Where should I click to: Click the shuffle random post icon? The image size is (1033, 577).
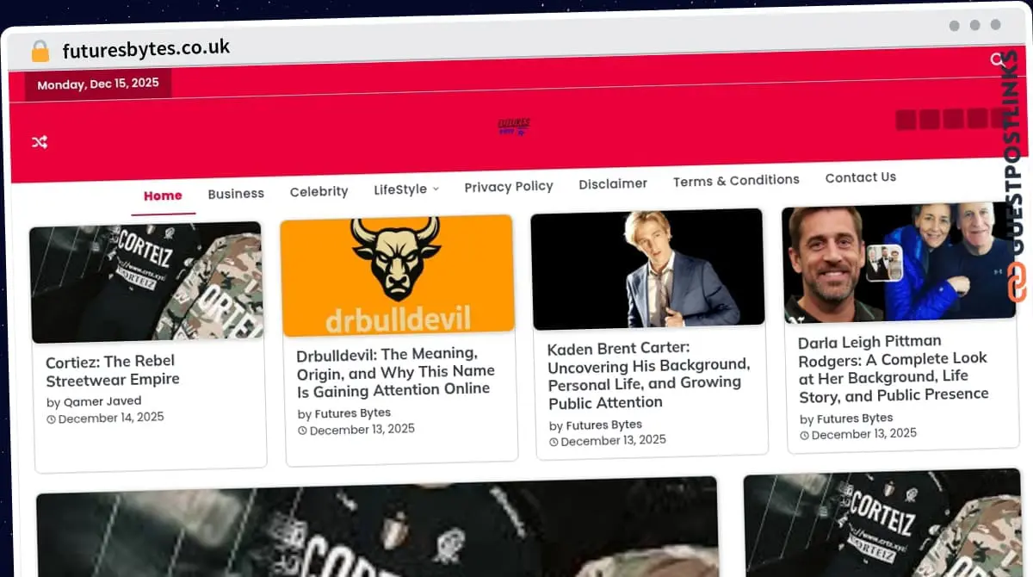tap(40, 142)
